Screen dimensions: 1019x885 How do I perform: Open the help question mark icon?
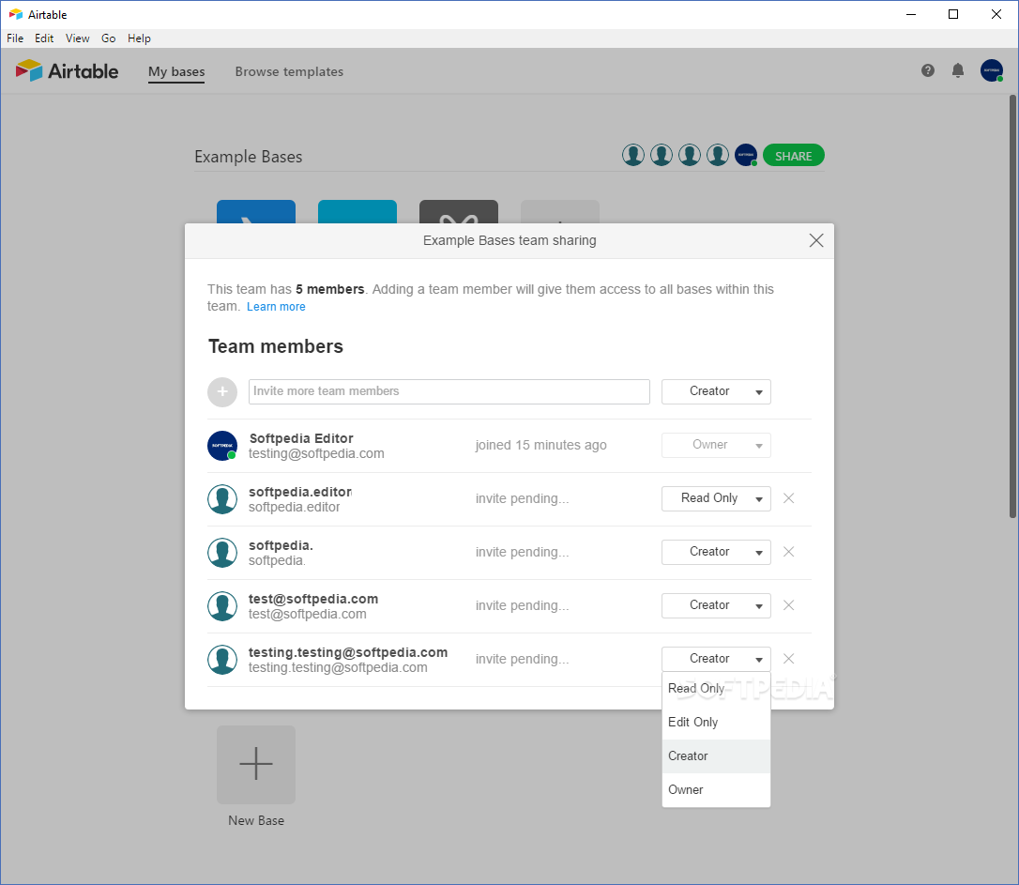(x=927, y=70)
